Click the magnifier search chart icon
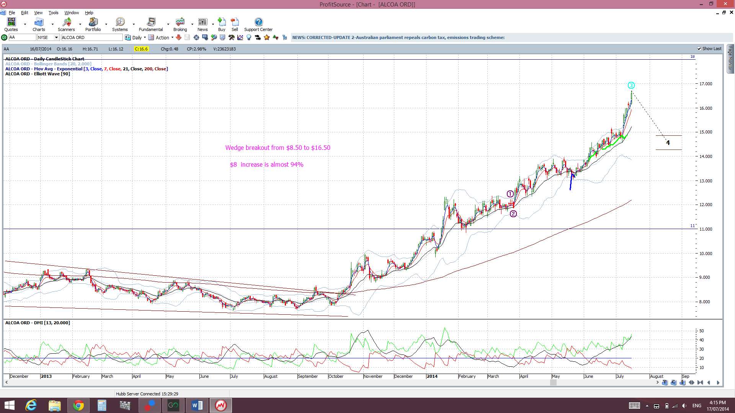Image resolution: width=735 pixels, height=413 pixels. pyautogui.click(x=214, y=37)
